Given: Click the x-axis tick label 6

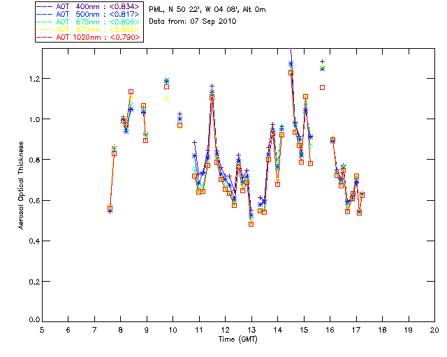Looking at the screenshot, I should pos(68,330).
